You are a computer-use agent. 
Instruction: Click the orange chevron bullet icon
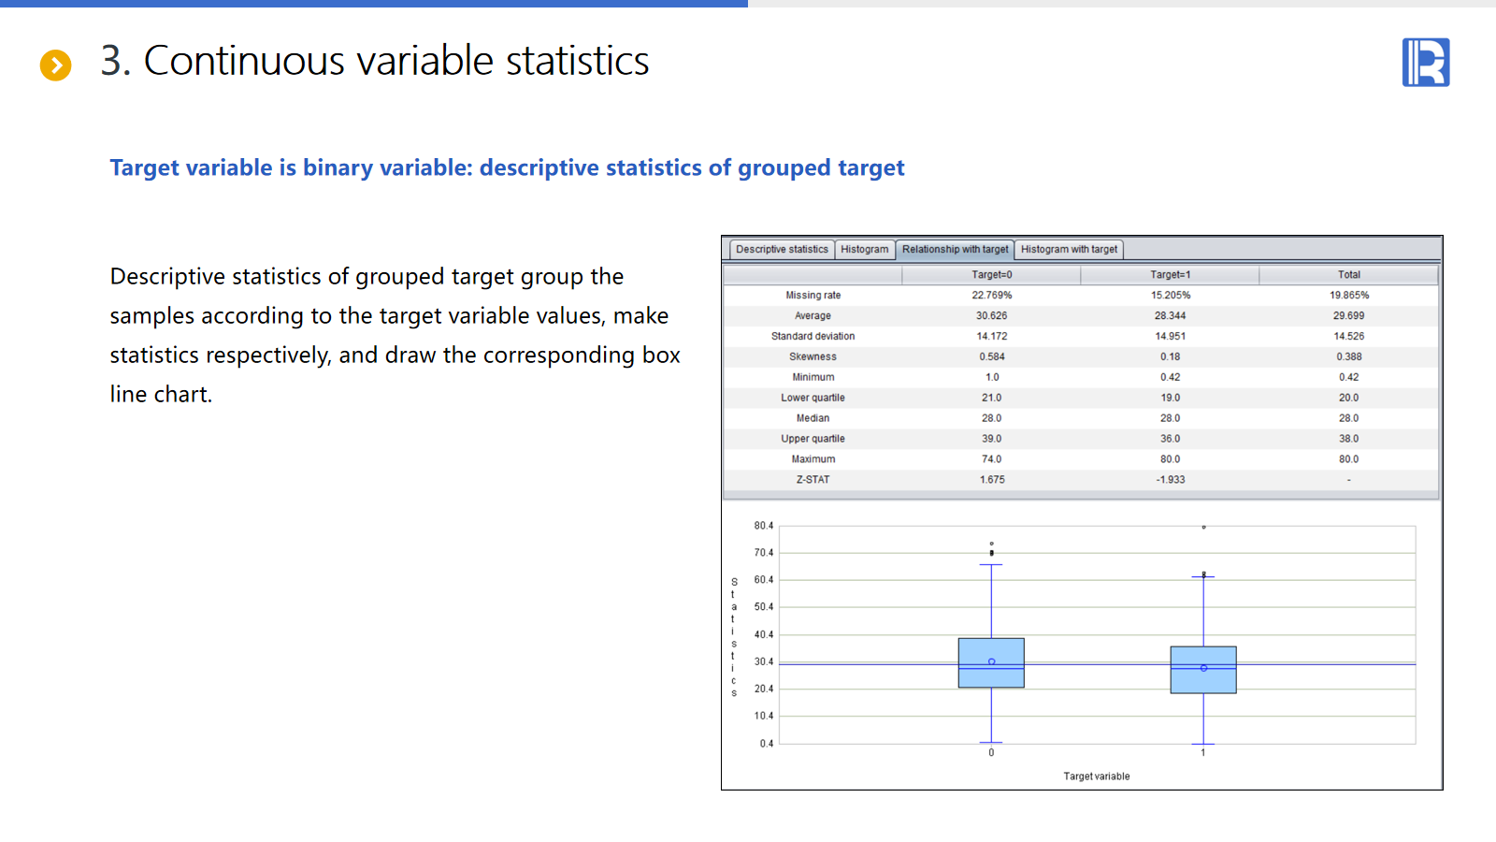point(56,65)
